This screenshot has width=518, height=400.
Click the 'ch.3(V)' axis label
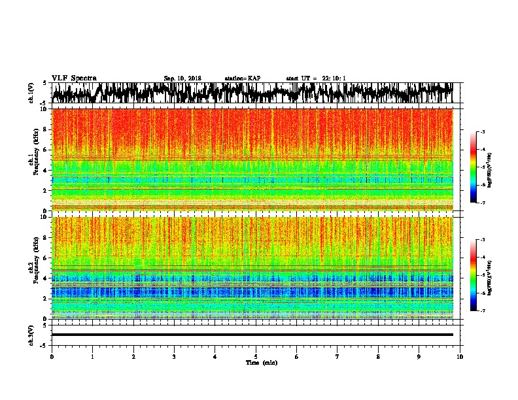31,336
